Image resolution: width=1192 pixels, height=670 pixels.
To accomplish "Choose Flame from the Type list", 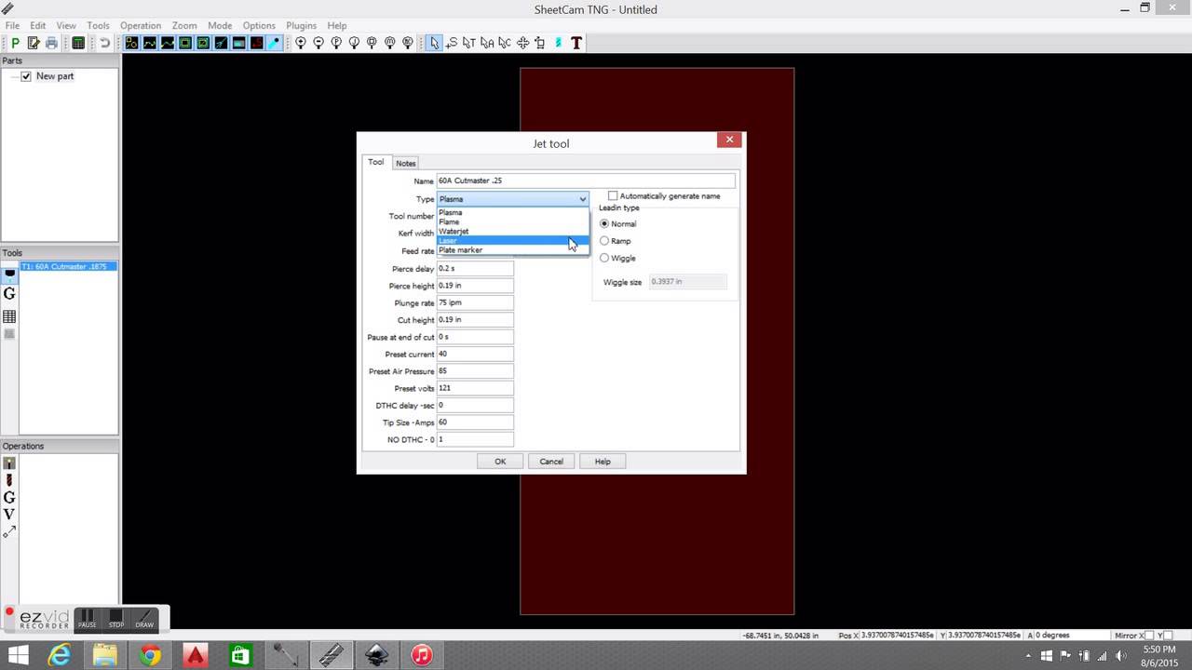I will (x=513, y=221).
